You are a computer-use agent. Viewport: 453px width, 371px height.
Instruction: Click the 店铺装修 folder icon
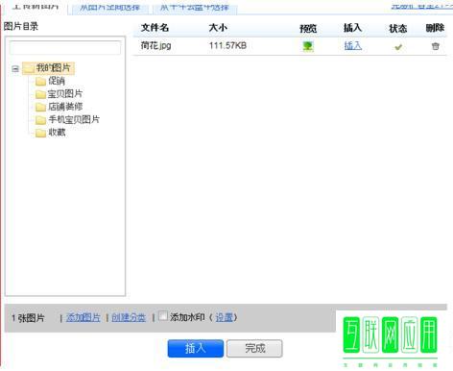(40, 107)
